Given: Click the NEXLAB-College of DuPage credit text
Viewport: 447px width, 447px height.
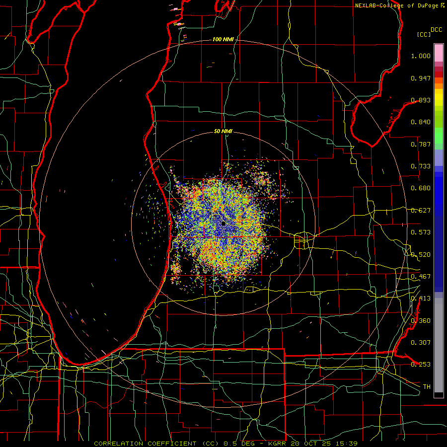Looking at the screenshot, I should click(x=396, y=5).
